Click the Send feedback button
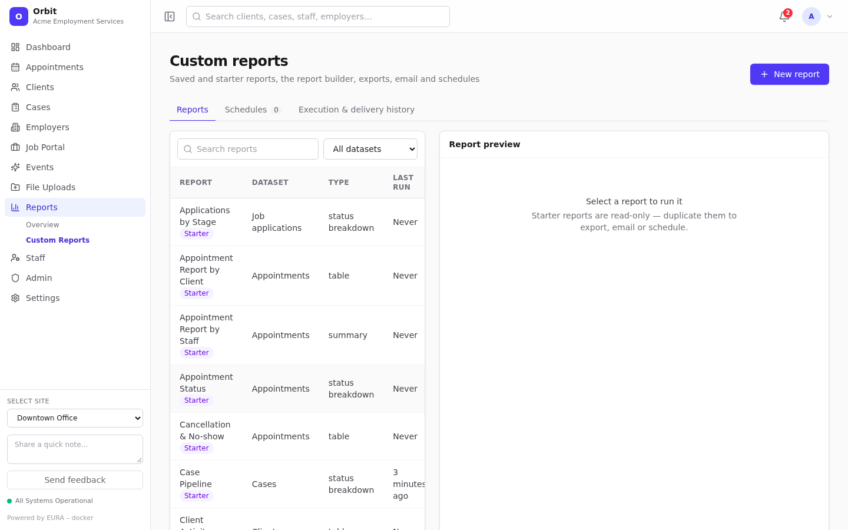The image size is (848, 530). [75, 480]
